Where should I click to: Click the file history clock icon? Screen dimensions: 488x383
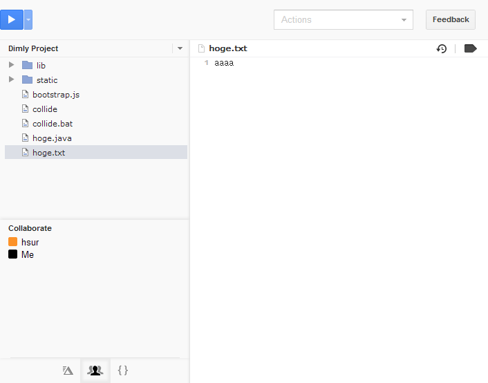tap(441, 48)
